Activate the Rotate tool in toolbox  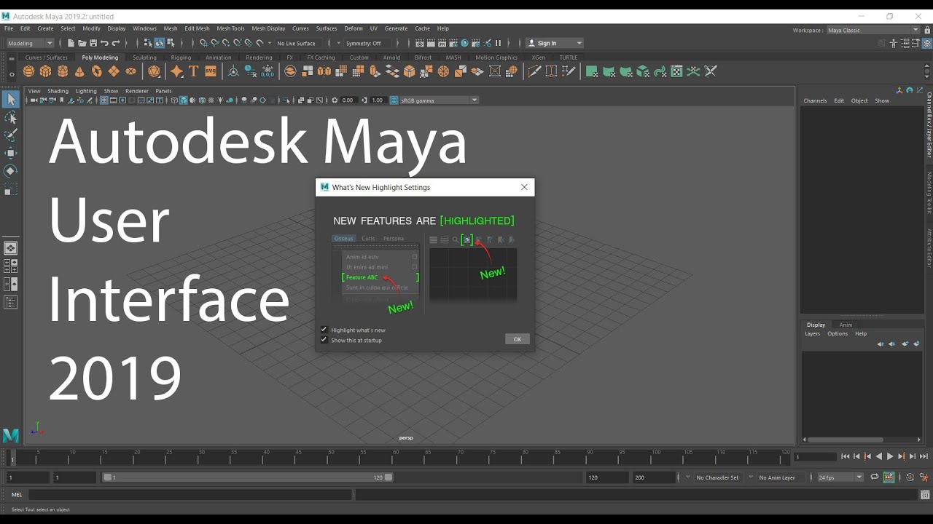click(x=10, y=171)
